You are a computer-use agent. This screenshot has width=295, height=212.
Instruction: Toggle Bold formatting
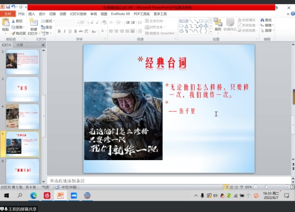pyautogui.click(x=59, y=31)
